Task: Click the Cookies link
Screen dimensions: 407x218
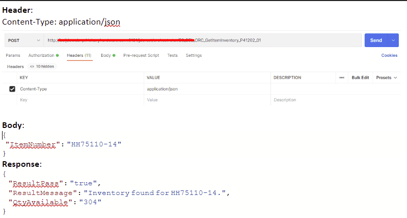Action: pyautogui.click(x=389, y=55)
